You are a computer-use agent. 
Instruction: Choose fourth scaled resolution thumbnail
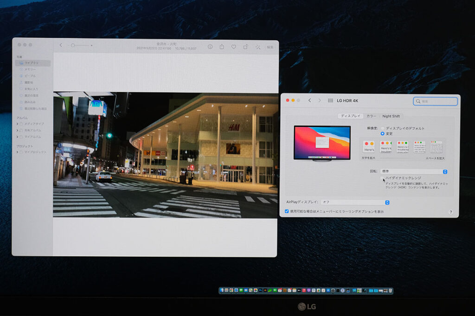pyautogui.click(x=419, y=147)
